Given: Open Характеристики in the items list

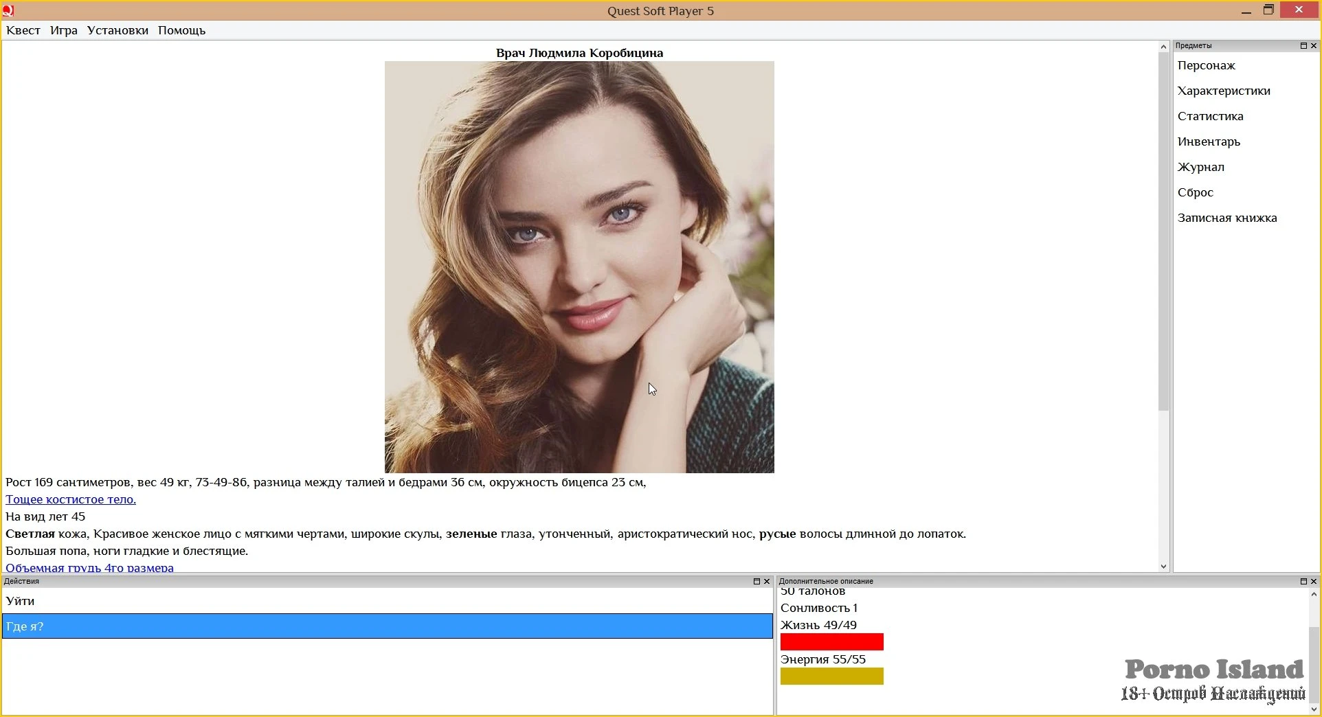Looking at the screenshot, I should 1224,91.
